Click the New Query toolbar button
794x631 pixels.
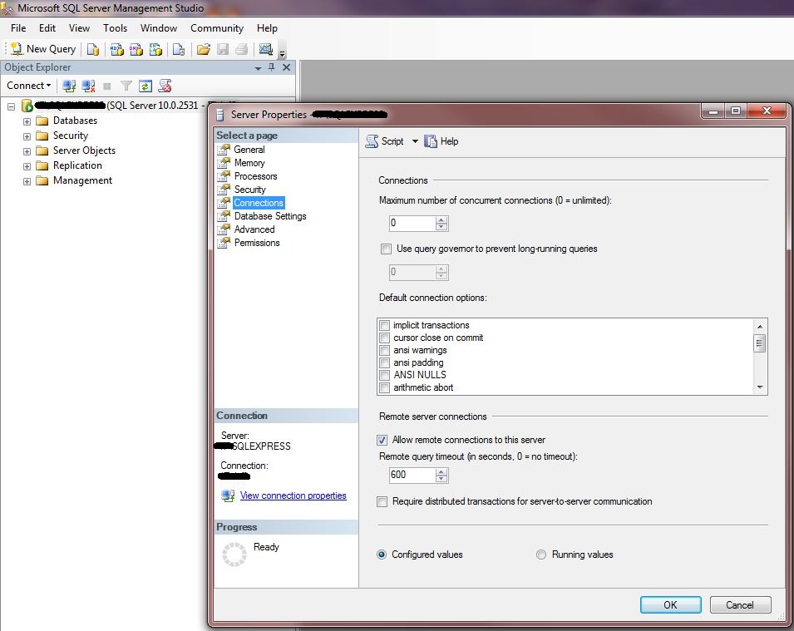click(x=43, y=49)
